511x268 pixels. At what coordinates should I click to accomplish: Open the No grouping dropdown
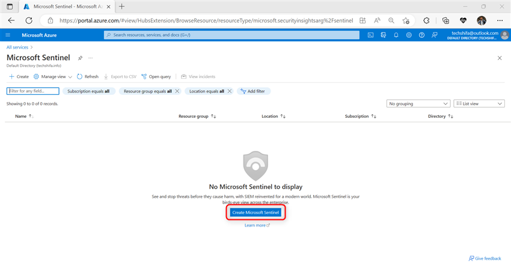point(418,103)
